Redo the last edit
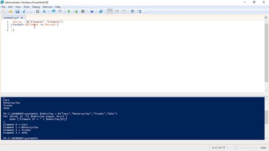 (60, 11)
